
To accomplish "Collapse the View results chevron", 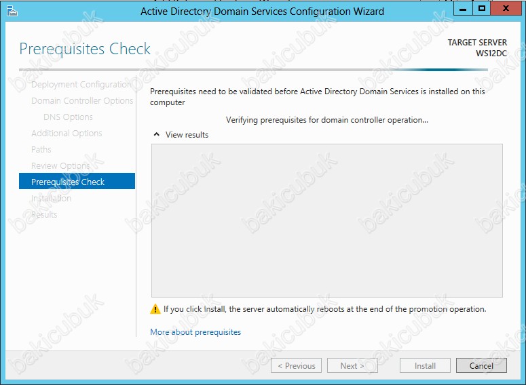I will 156,134.
